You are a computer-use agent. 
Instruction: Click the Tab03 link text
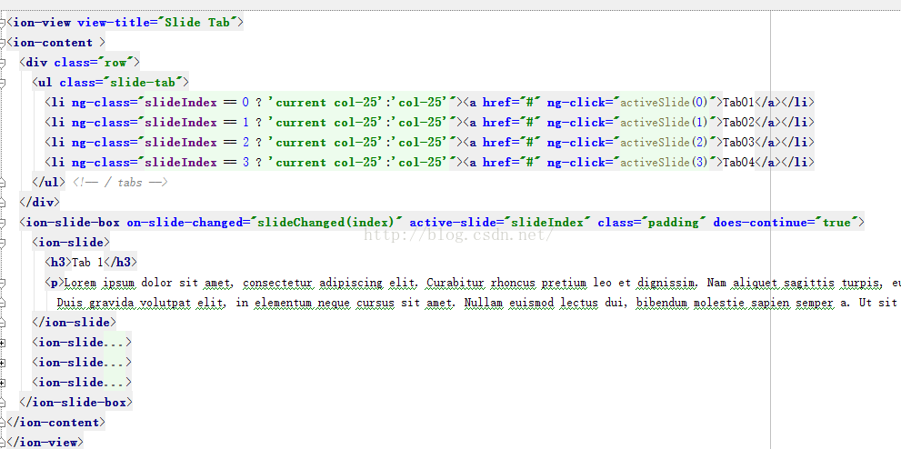[738, 143]
